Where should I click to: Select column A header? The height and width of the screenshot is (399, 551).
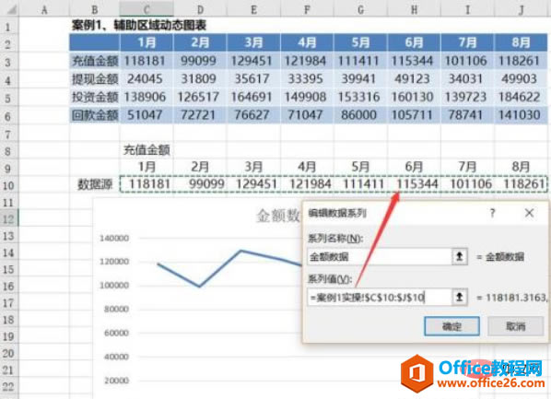tap(44, 9)
